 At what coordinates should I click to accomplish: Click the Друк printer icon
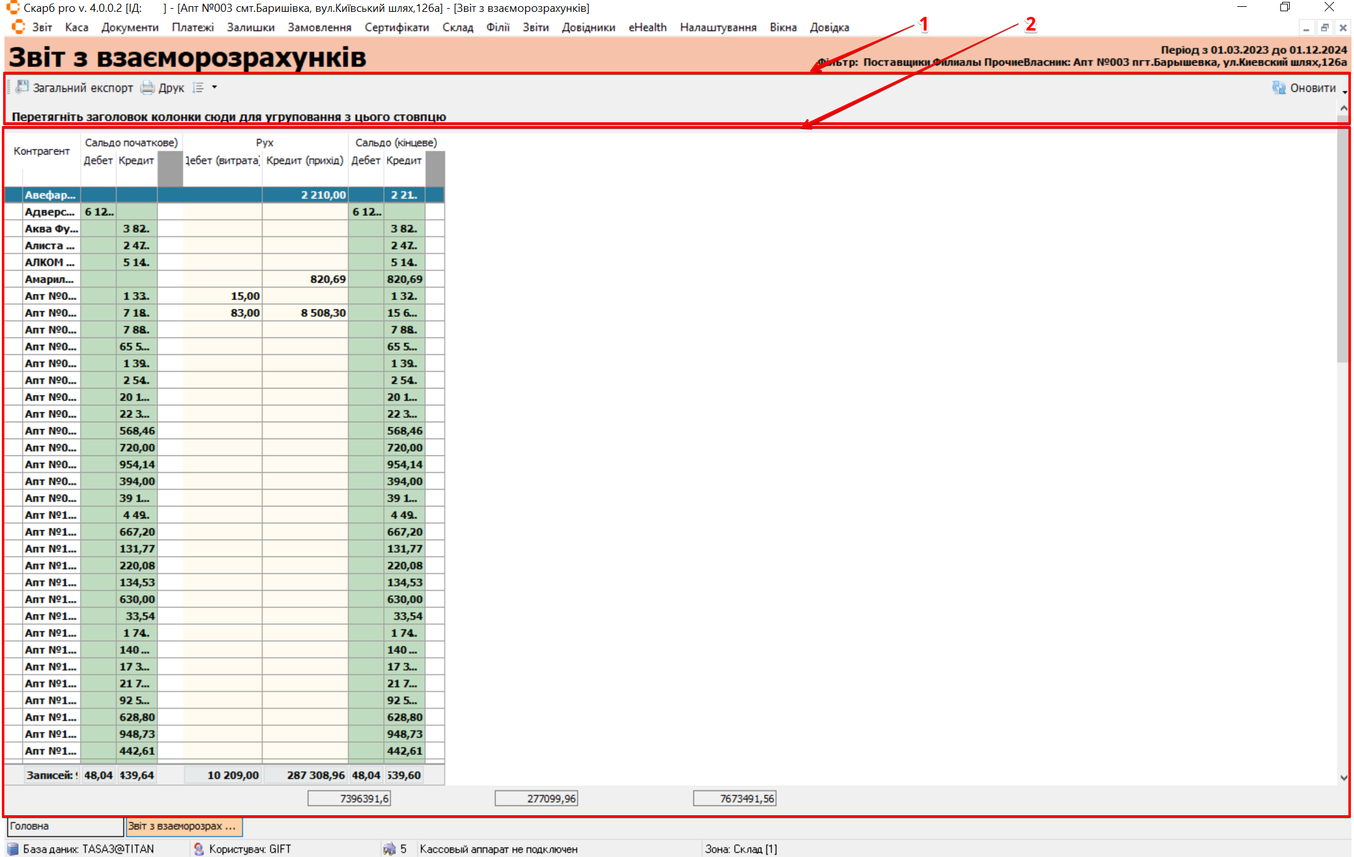tap(147, 87)
